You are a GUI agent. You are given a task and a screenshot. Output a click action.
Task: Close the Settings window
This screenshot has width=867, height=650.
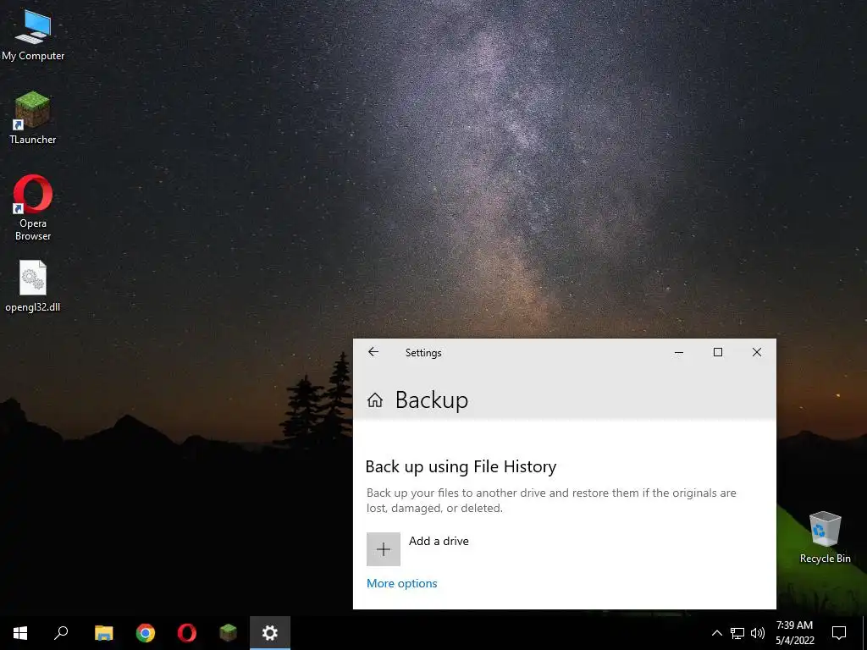point(757,352)
